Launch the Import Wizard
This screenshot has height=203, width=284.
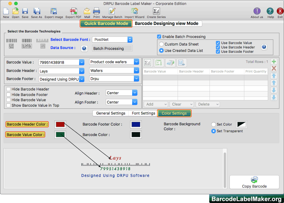[134, 11]
